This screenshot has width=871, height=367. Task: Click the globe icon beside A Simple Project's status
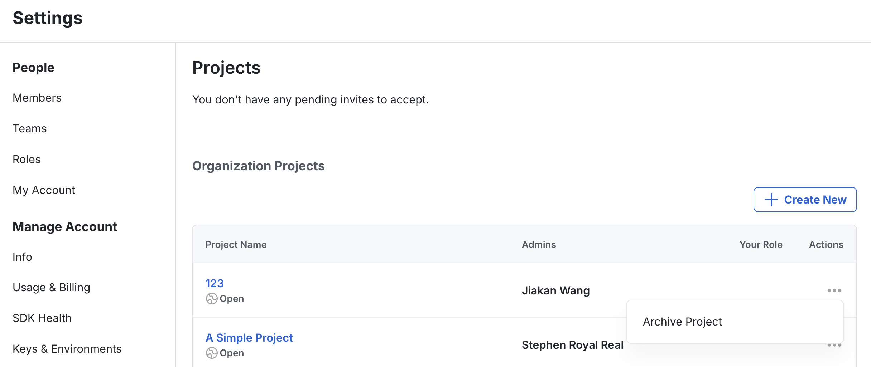[212, 353]
